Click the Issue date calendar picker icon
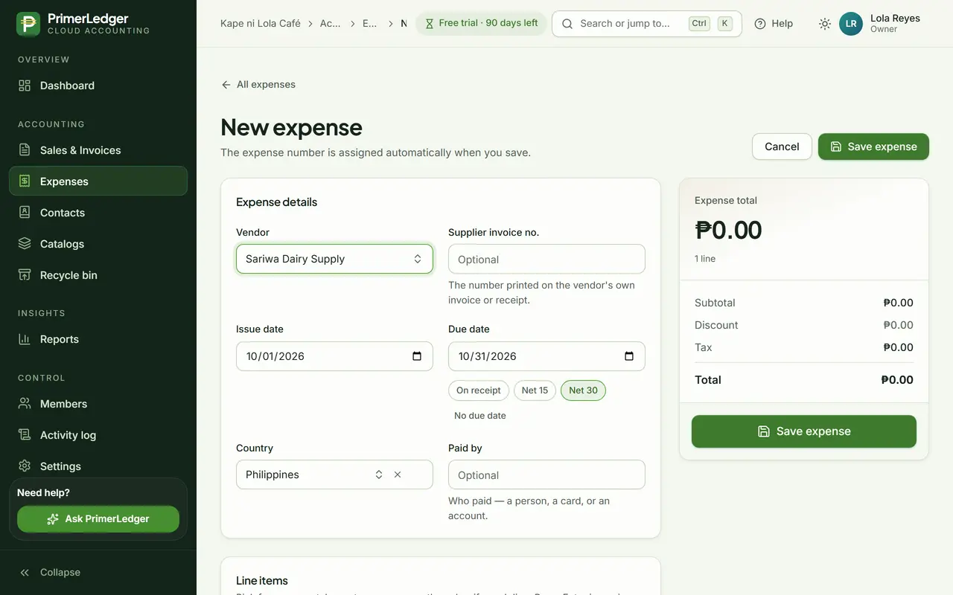953x595 pixels. 417,356
